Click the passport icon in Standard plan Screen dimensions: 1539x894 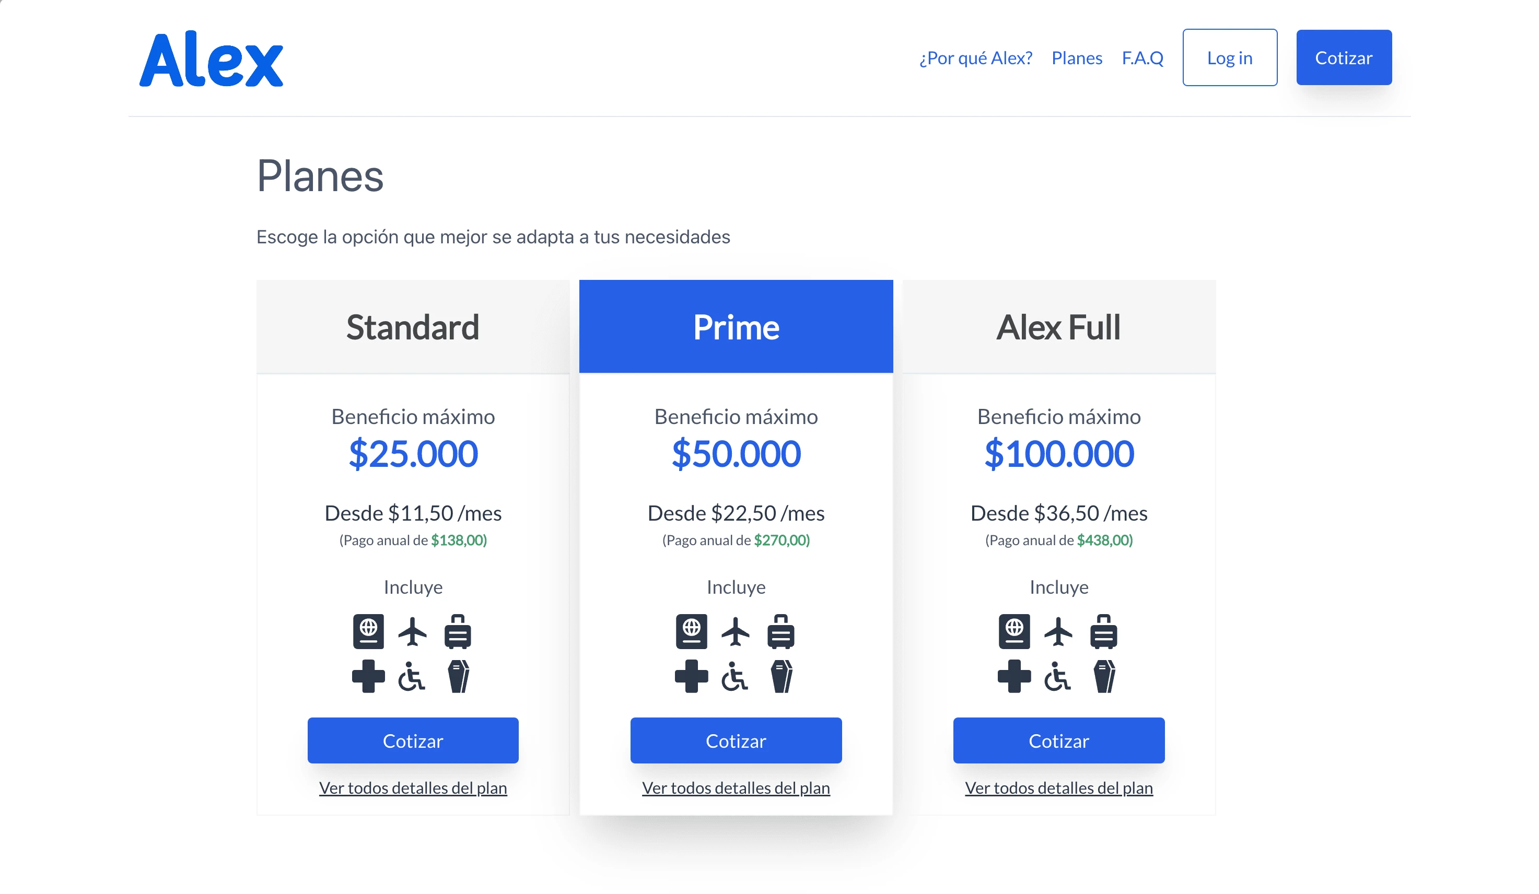coord(368,631)
